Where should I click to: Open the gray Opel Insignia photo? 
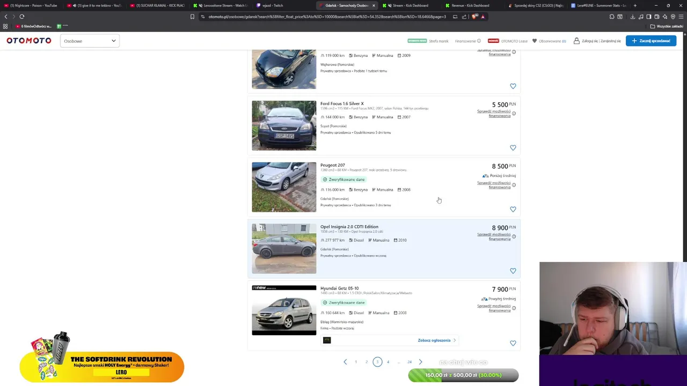pyautogui.click(x=284, y=249)
